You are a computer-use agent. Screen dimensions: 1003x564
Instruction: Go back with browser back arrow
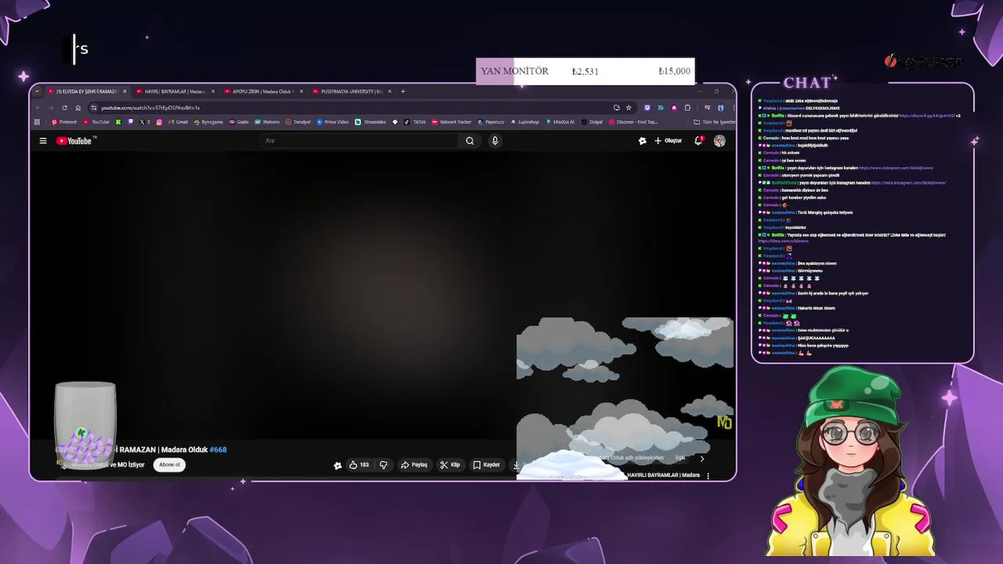pyautogui.click(x=38, y=107)
